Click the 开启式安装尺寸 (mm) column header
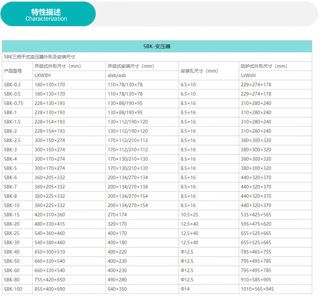Viewport: 326px width, 307px height. coord(131,66)
